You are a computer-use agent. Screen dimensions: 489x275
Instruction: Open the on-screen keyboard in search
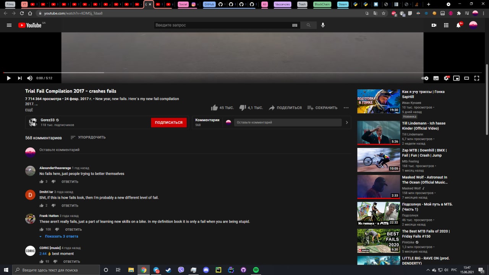coord(295,25)
